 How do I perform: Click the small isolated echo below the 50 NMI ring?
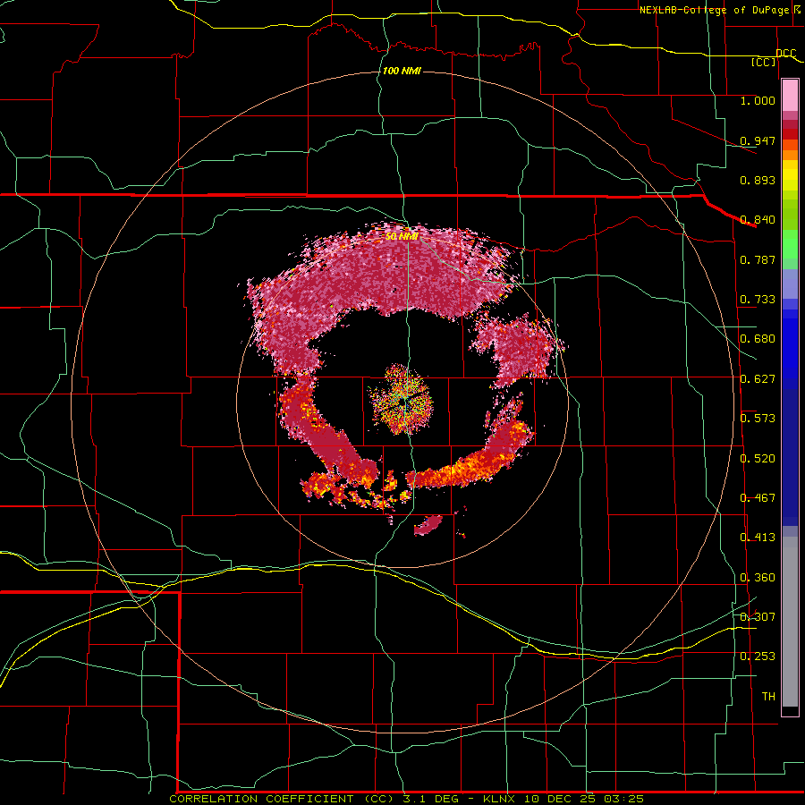coord(428,525)
